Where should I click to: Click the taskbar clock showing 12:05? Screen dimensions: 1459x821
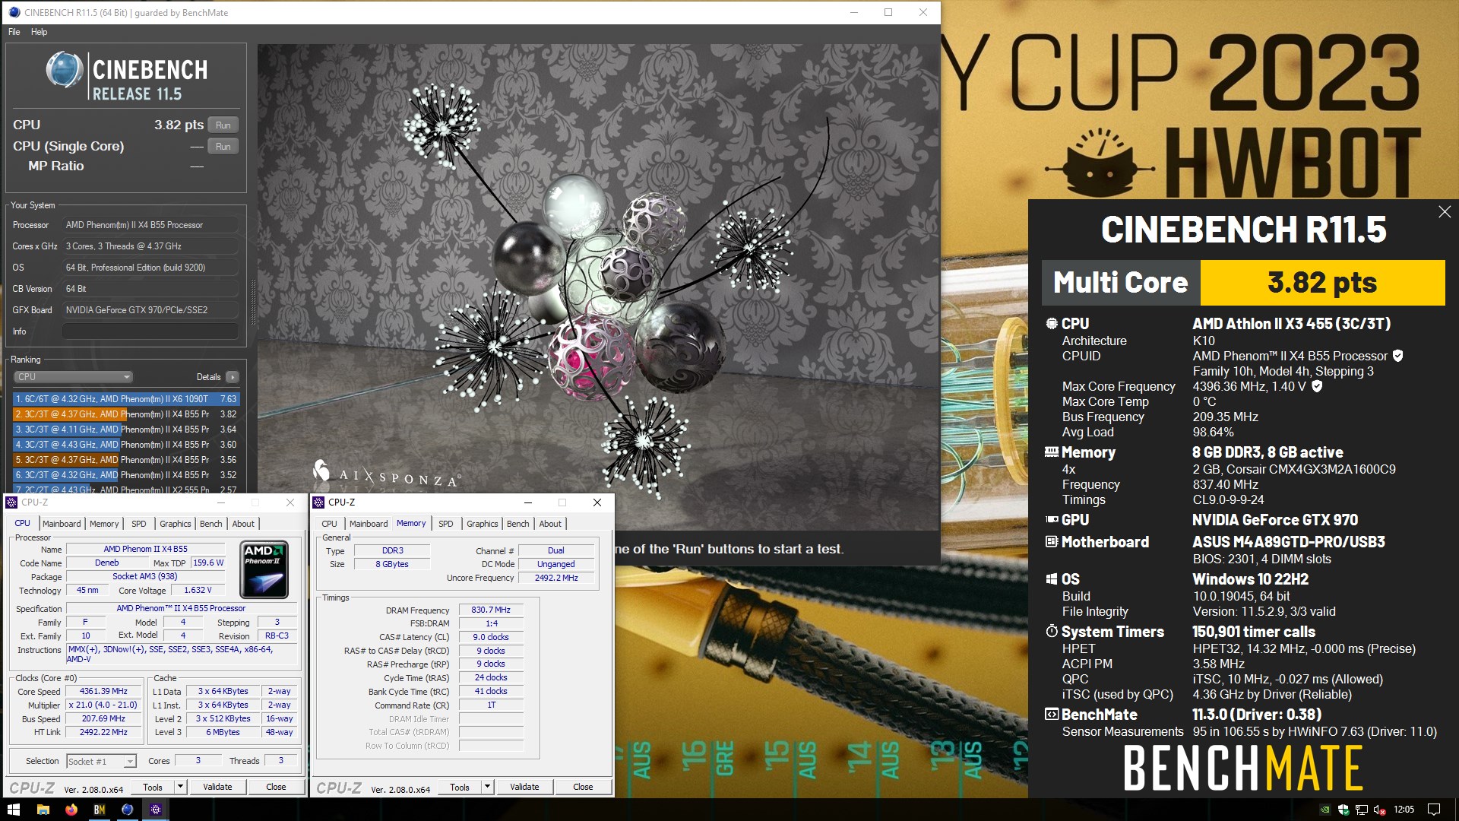(x=1404, y=810)
